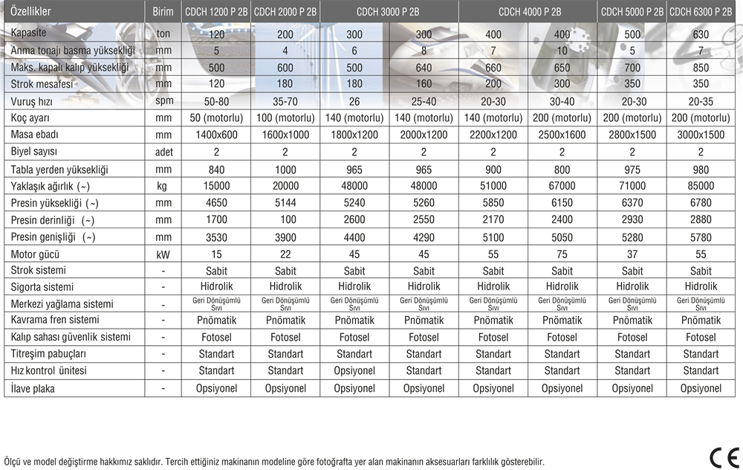Click the 5144 press height value
743x470 pixels.
(x=285, y=203)
